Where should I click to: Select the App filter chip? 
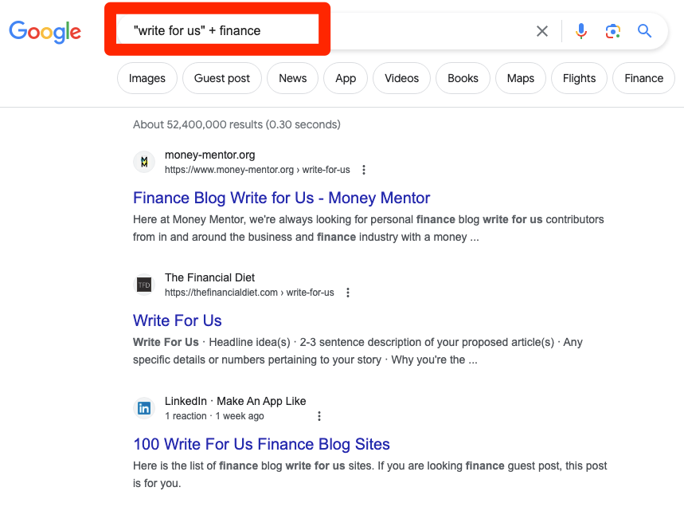346,78
